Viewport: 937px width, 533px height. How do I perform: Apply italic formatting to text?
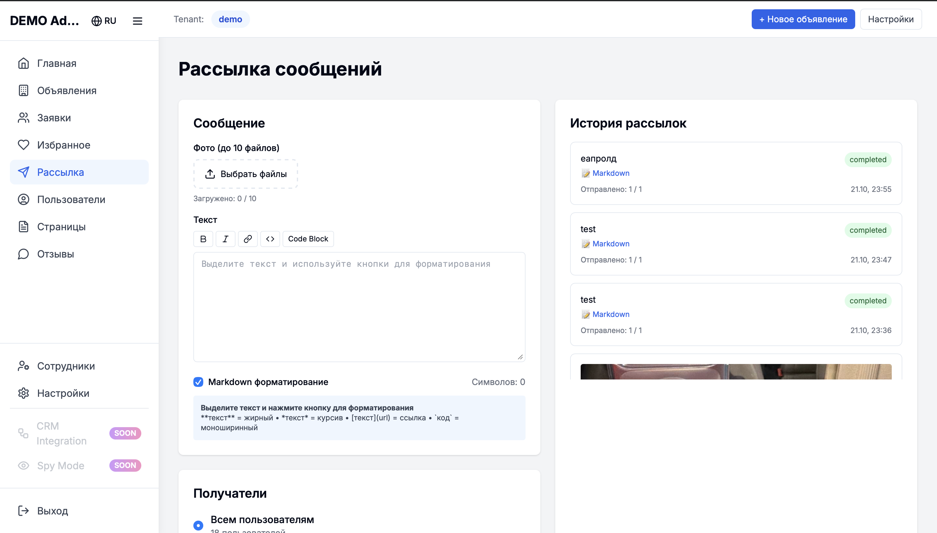(225, 239)
